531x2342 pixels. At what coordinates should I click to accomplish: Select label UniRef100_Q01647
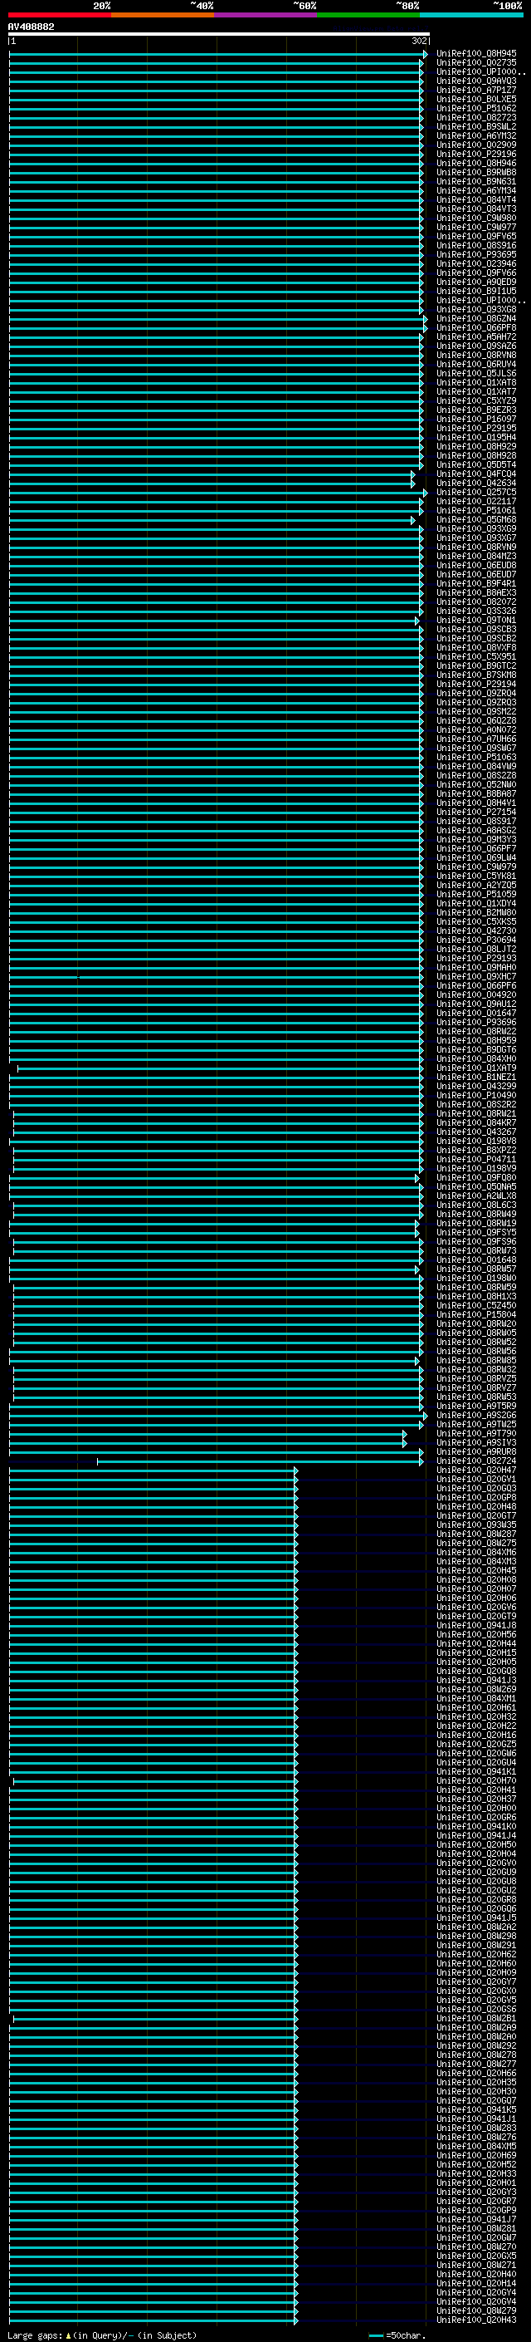pyautogui.click(x=476, y=1013)
